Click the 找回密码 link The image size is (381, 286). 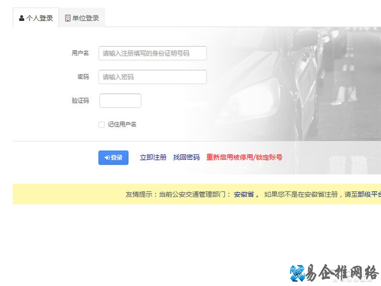(188, 158)
